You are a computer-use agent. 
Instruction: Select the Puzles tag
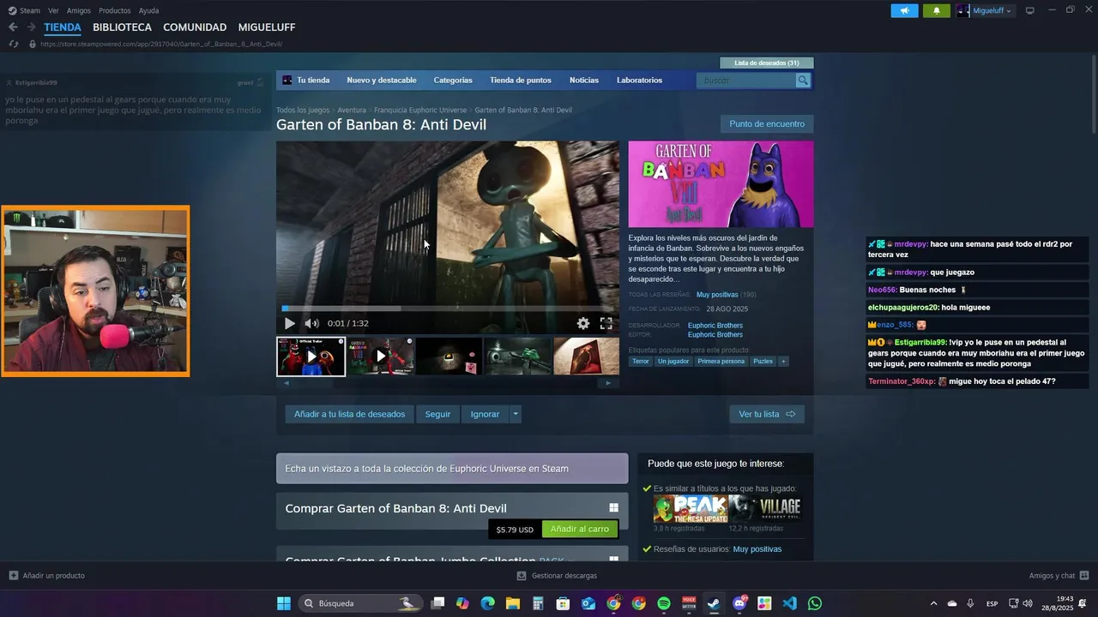coord(763,362)
